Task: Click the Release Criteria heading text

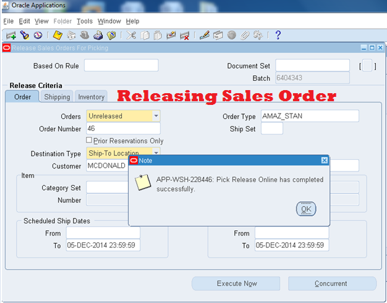Action: [36, 86]
